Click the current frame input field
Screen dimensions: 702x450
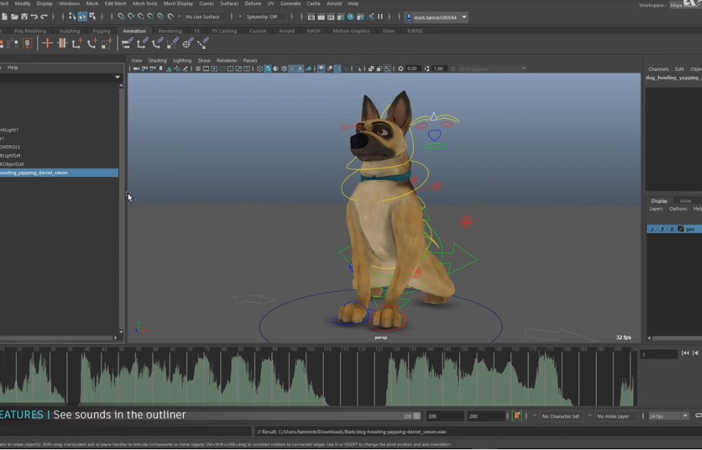click(658, 354)
